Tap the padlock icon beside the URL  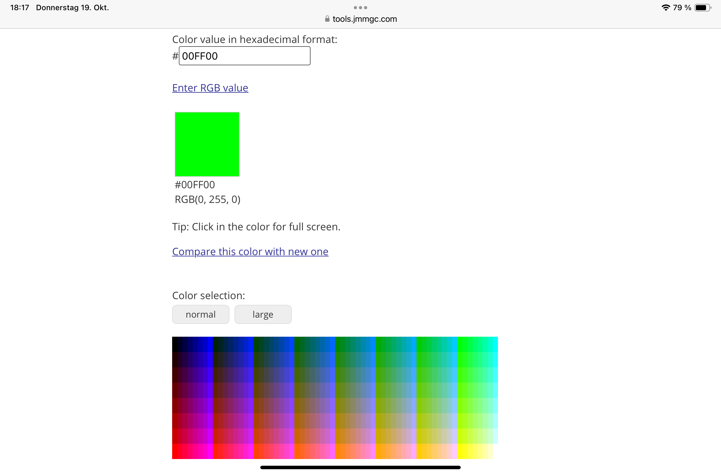tap(327, 19)
